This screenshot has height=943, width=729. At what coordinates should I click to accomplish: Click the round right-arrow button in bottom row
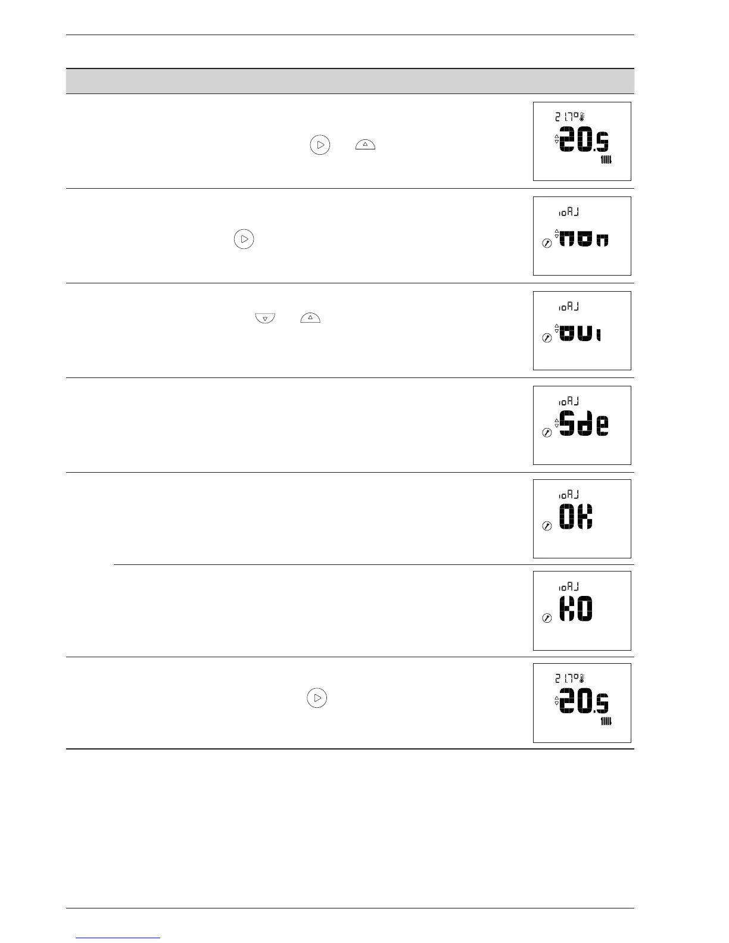317,698
